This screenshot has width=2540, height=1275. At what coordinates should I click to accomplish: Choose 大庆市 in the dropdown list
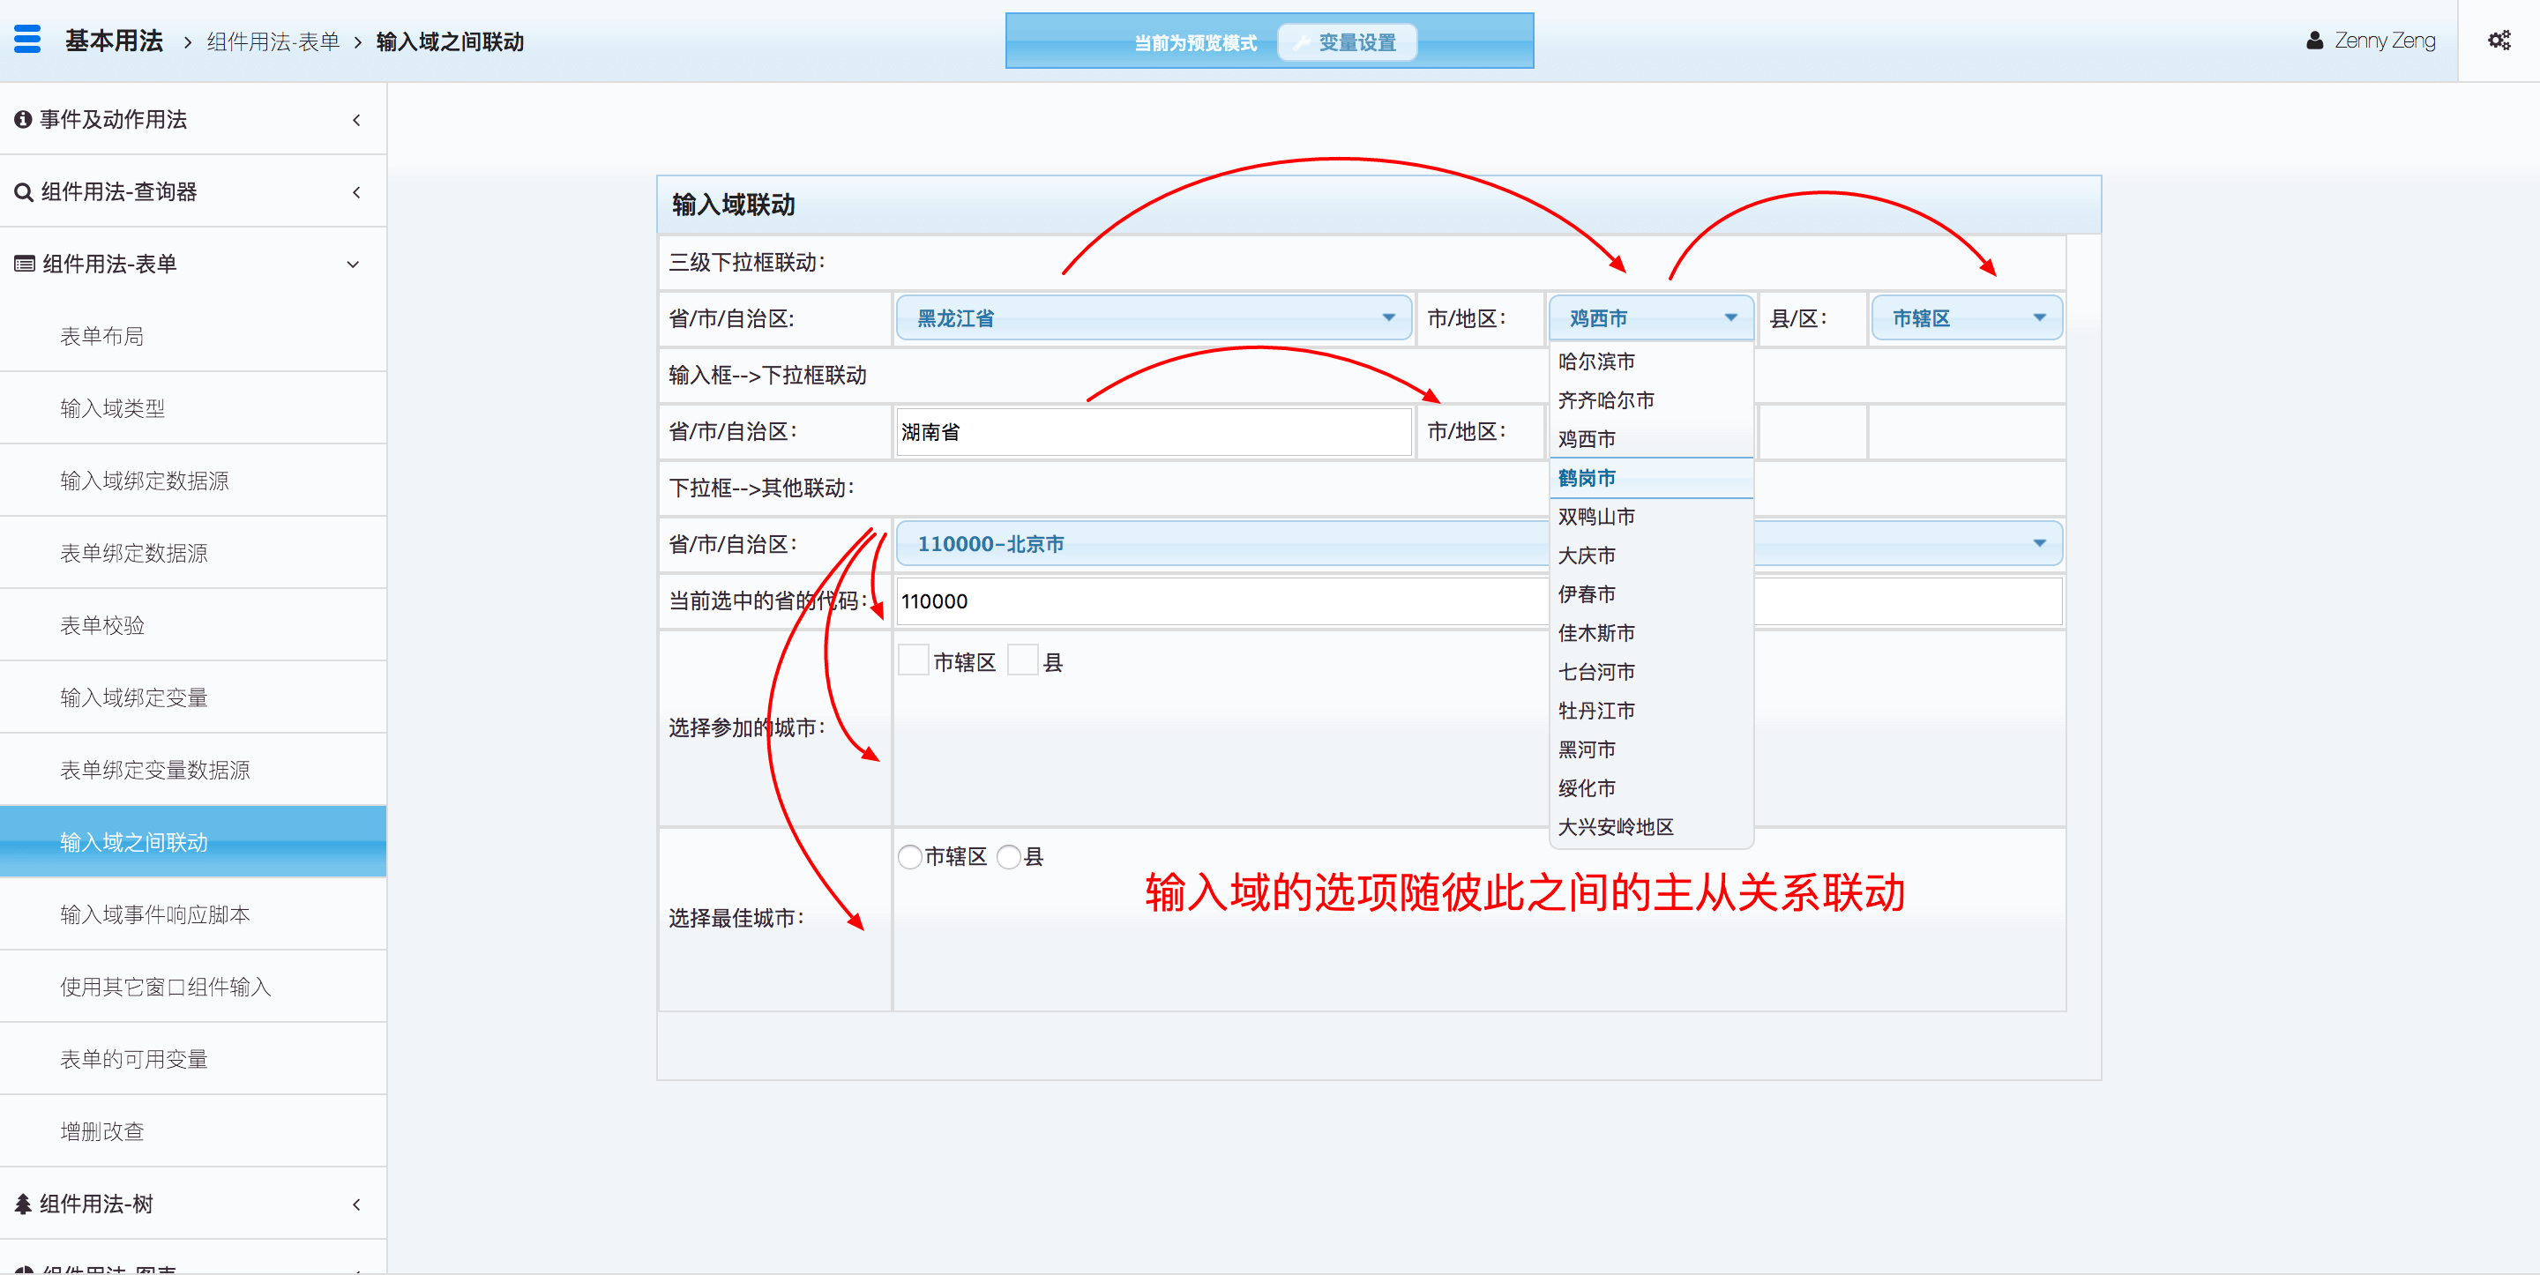pos(1587,556)
